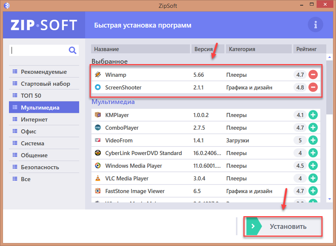Remove ScreenShooter from favorites with minus
The height and width of the screenshot is (246, 336).
click(x=313, y=88)
